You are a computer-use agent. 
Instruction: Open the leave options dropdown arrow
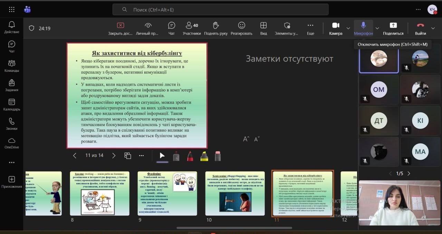click(433, 28)
